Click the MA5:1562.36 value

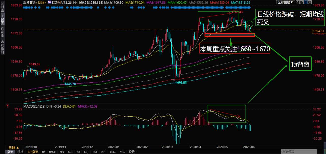[199, 2]
